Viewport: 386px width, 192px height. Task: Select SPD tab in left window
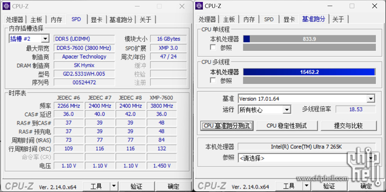click(x=76, y=19)
